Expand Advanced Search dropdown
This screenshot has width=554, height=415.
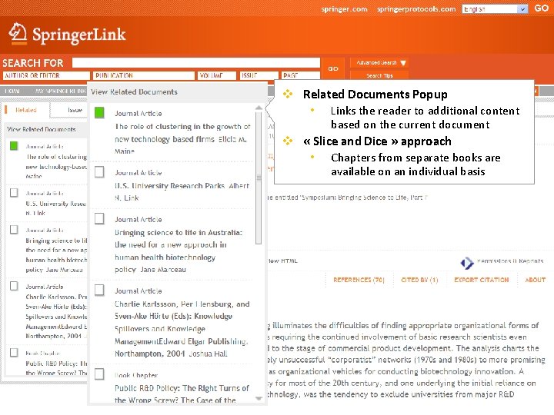point(379,62)
